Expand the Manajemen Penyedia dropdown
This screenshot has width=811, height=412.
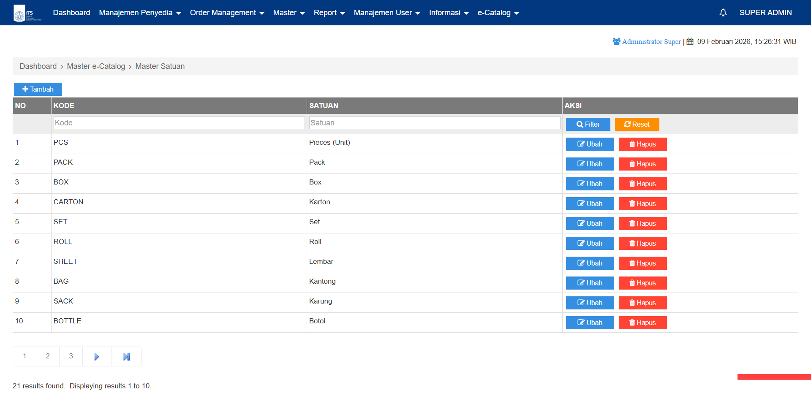tap(140, 13)
